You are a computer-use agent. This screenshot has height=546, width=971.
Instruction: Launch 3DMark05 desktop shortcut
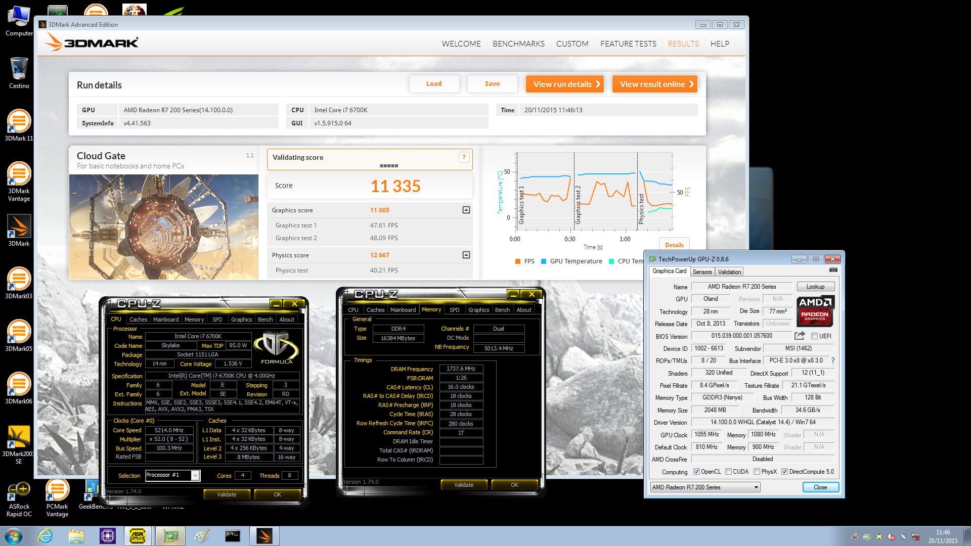[19, 335]
